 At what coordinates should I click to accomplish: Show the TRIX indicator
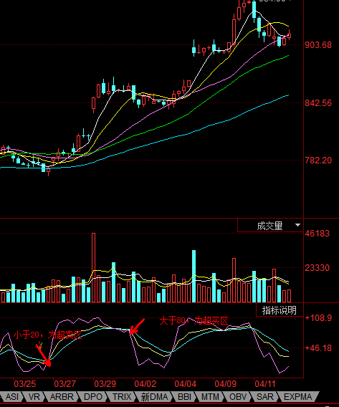pyautogui.click(x=122, y=397)
